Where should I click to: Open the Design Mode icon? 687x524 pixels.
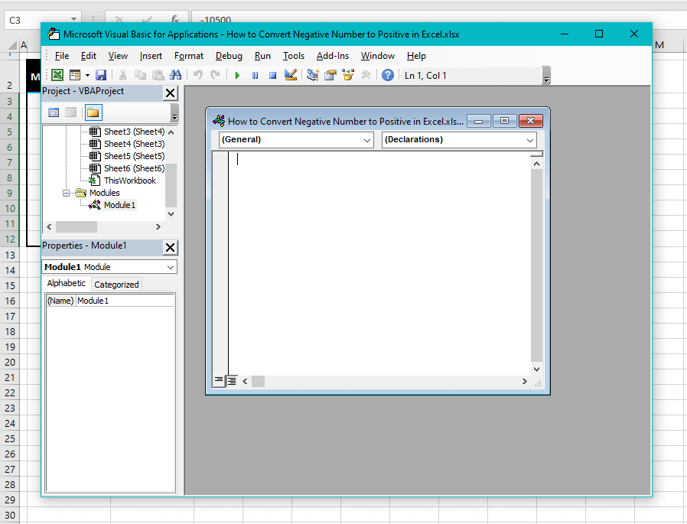(x=291, y=75)
